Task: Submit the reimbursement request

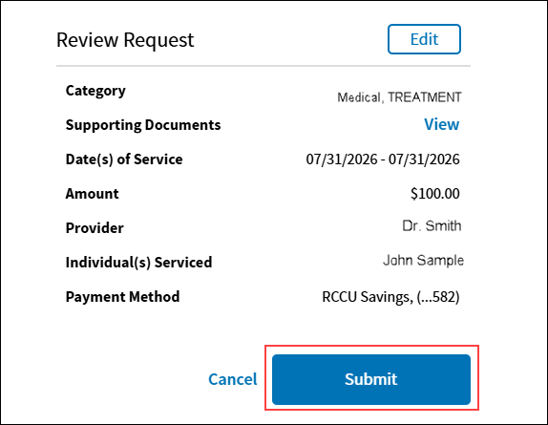Action: pos(371,379)
